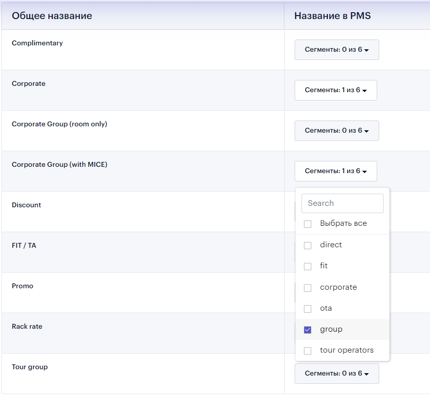Screen dimensions: 430x398
Task: Expand segments for Corporate rate
Action: click(x=336, y=90)
